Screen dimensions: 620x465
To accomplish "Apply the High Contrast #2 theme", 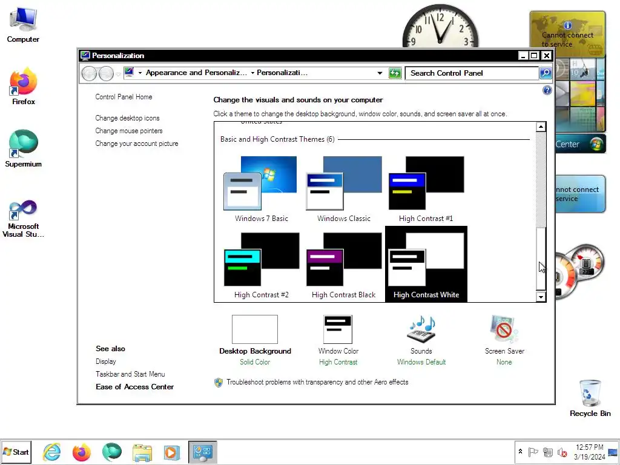I will (x=261, y=265).
